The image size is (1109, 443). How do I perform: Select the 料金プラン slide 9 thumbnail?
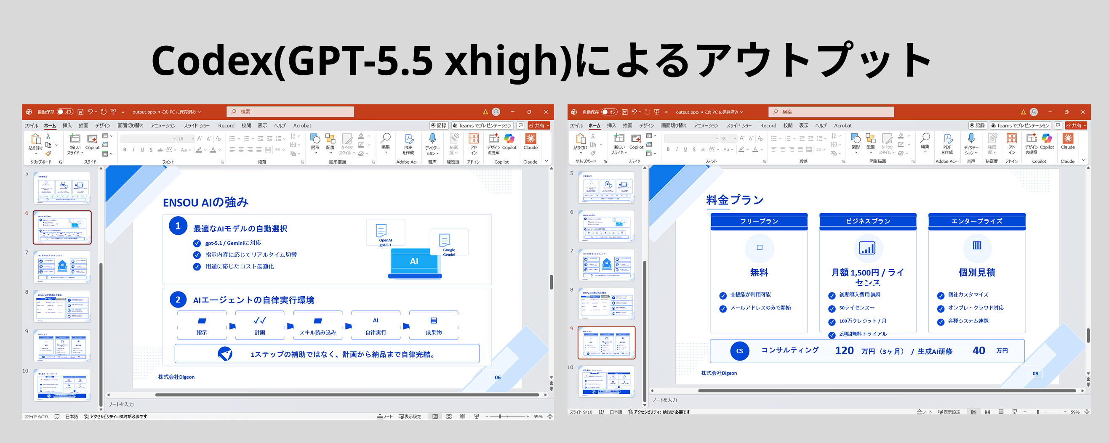(606, 342)
